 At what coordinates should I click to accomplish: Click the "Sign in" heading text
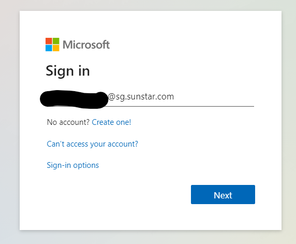[68, 71]
